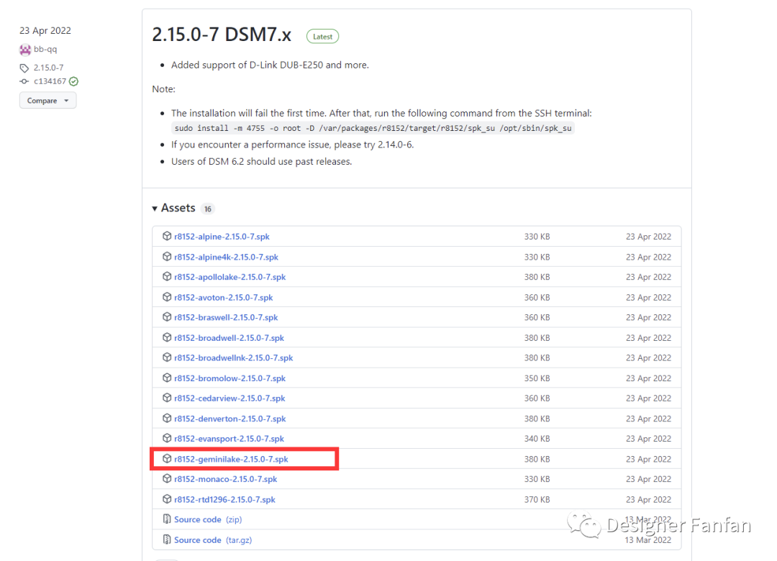Click archive icon beside Source code (tar.gz)

tap(167, 539)
